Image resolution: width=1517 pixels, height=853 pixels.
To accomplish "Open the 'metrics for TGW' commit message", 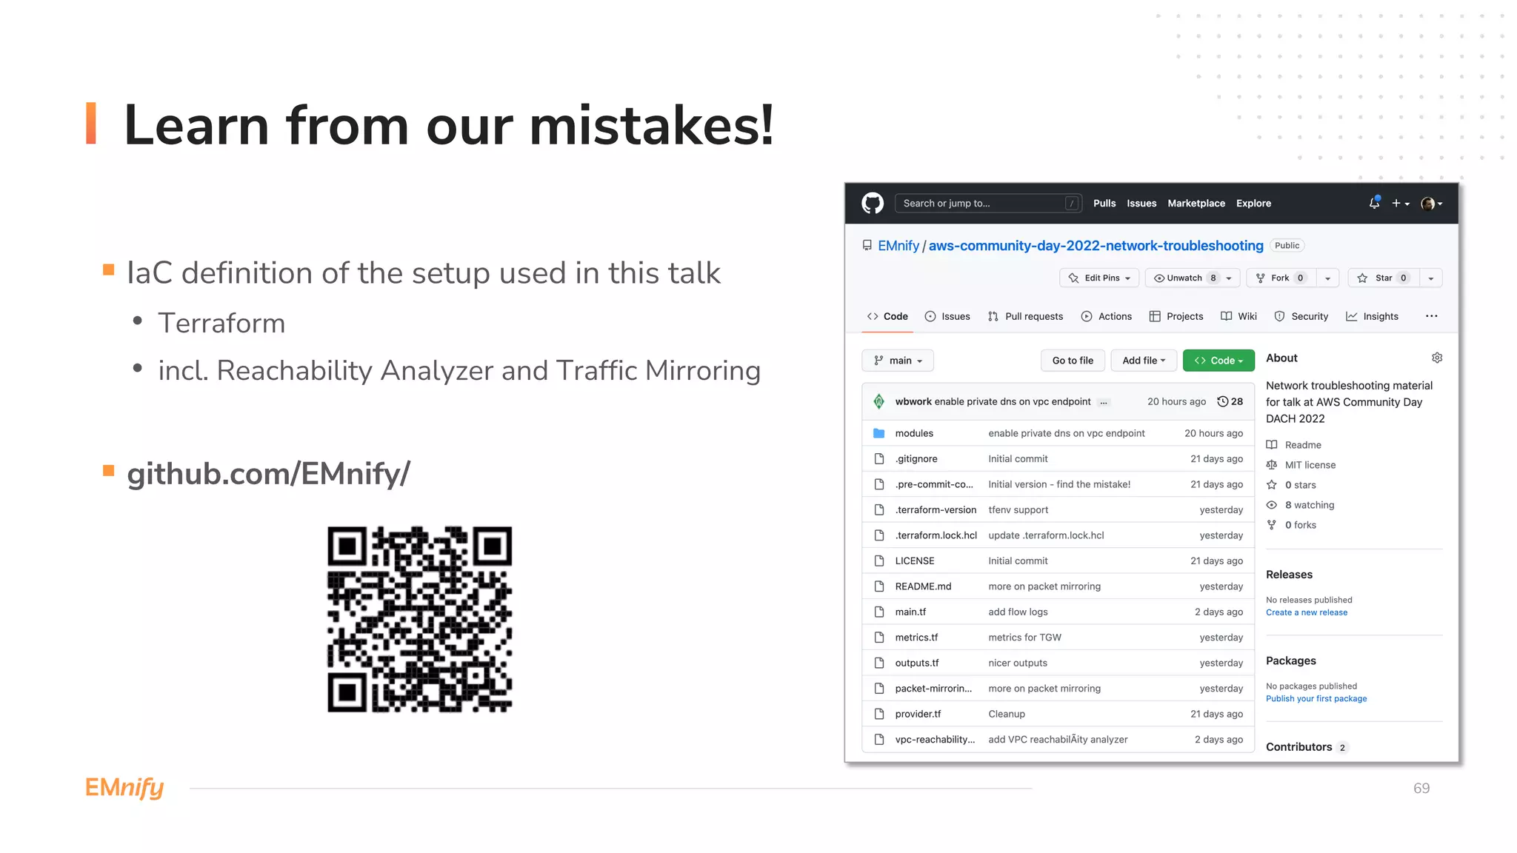I will [1024, 638].
